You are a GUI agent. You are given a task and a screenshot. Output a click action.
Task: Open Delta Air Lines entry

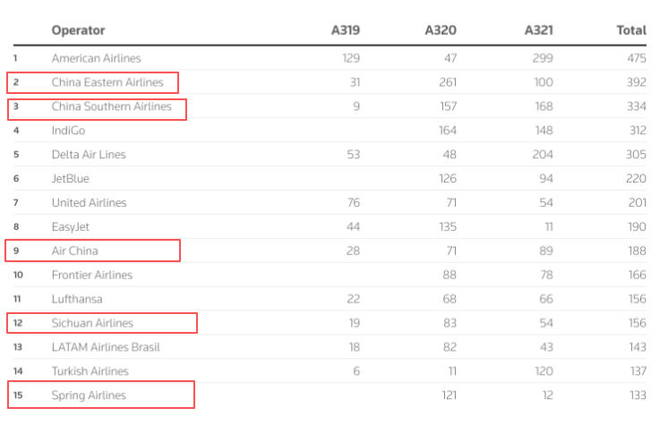click(x=89, y=155)
